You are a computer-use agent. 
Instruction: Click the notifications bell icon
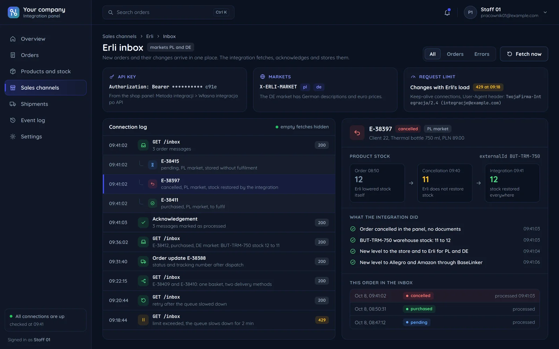pos(447,13)
